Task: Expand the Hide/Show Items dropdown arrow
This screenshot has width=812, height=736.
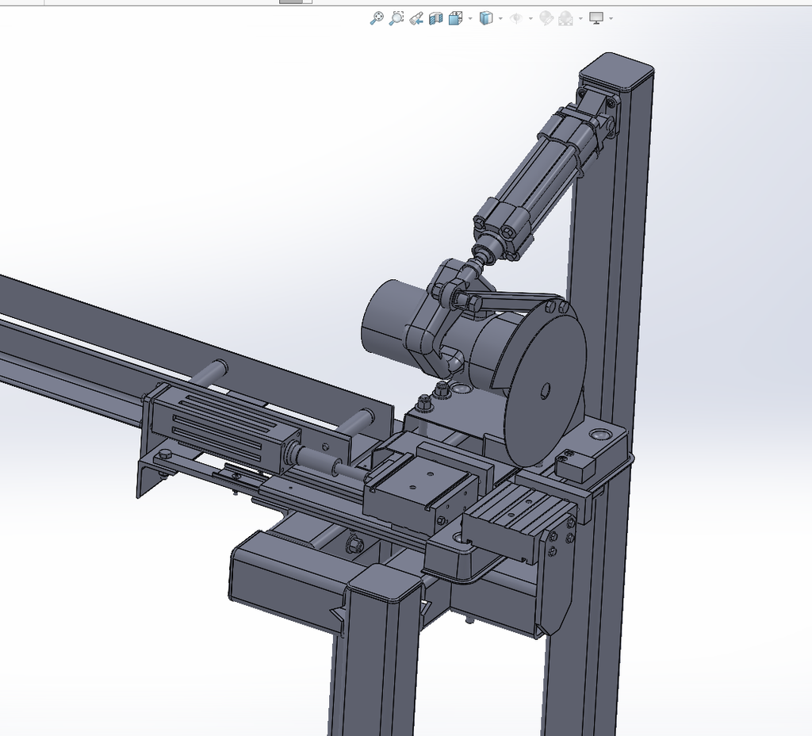Action: 530,19
